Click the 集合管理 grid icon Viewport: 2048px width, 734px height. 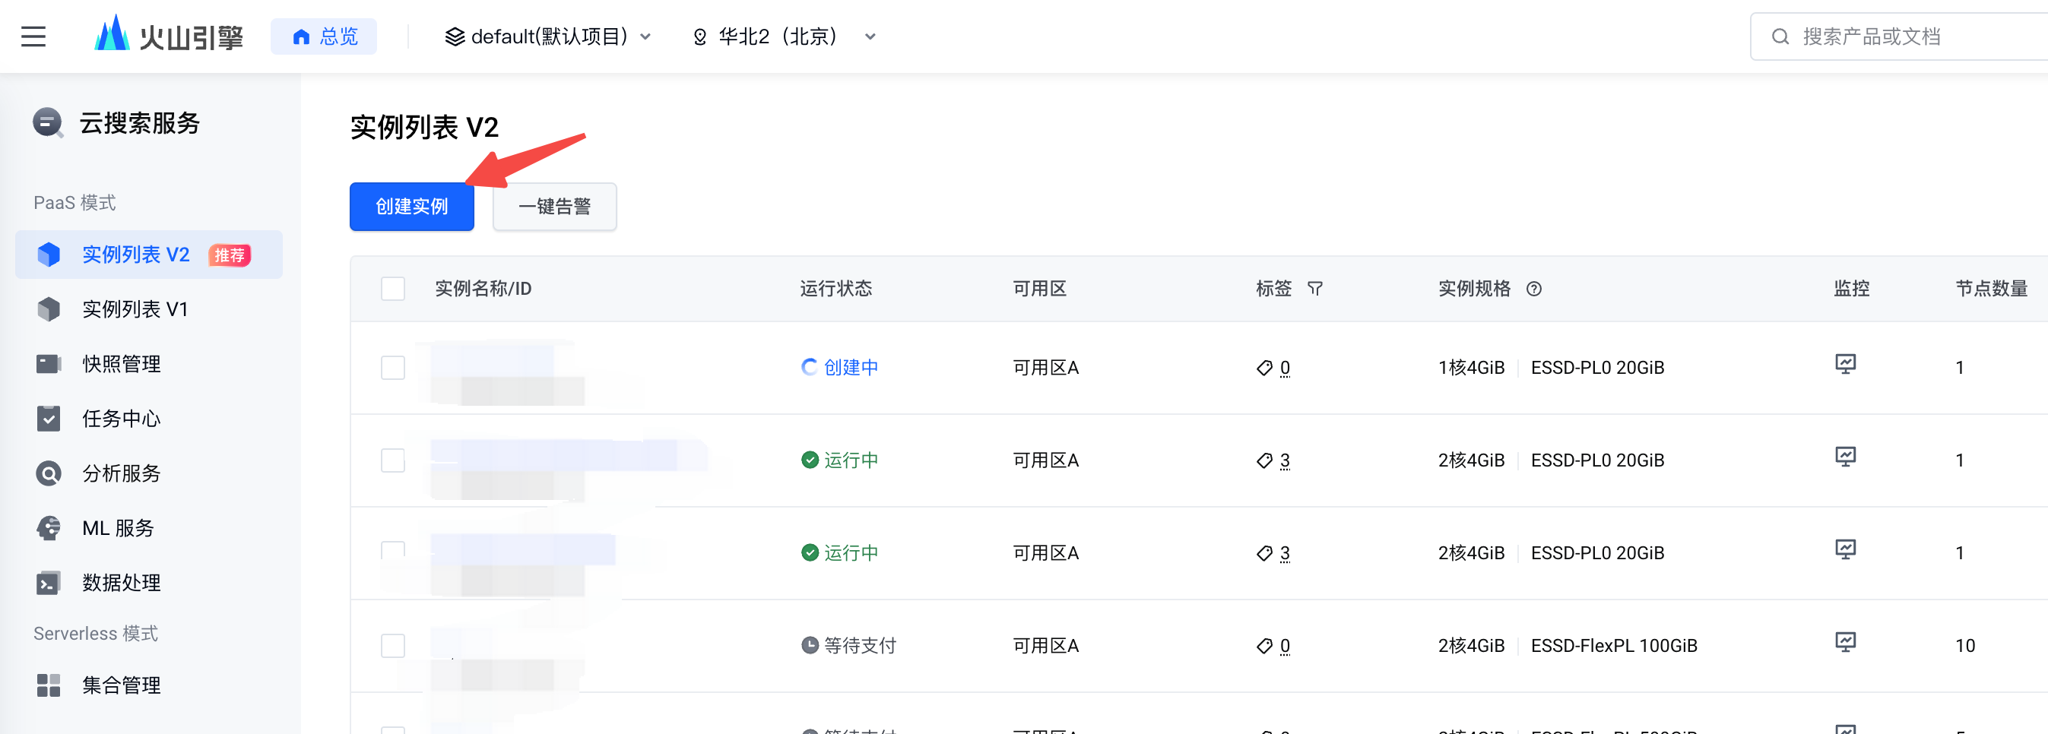49,685
